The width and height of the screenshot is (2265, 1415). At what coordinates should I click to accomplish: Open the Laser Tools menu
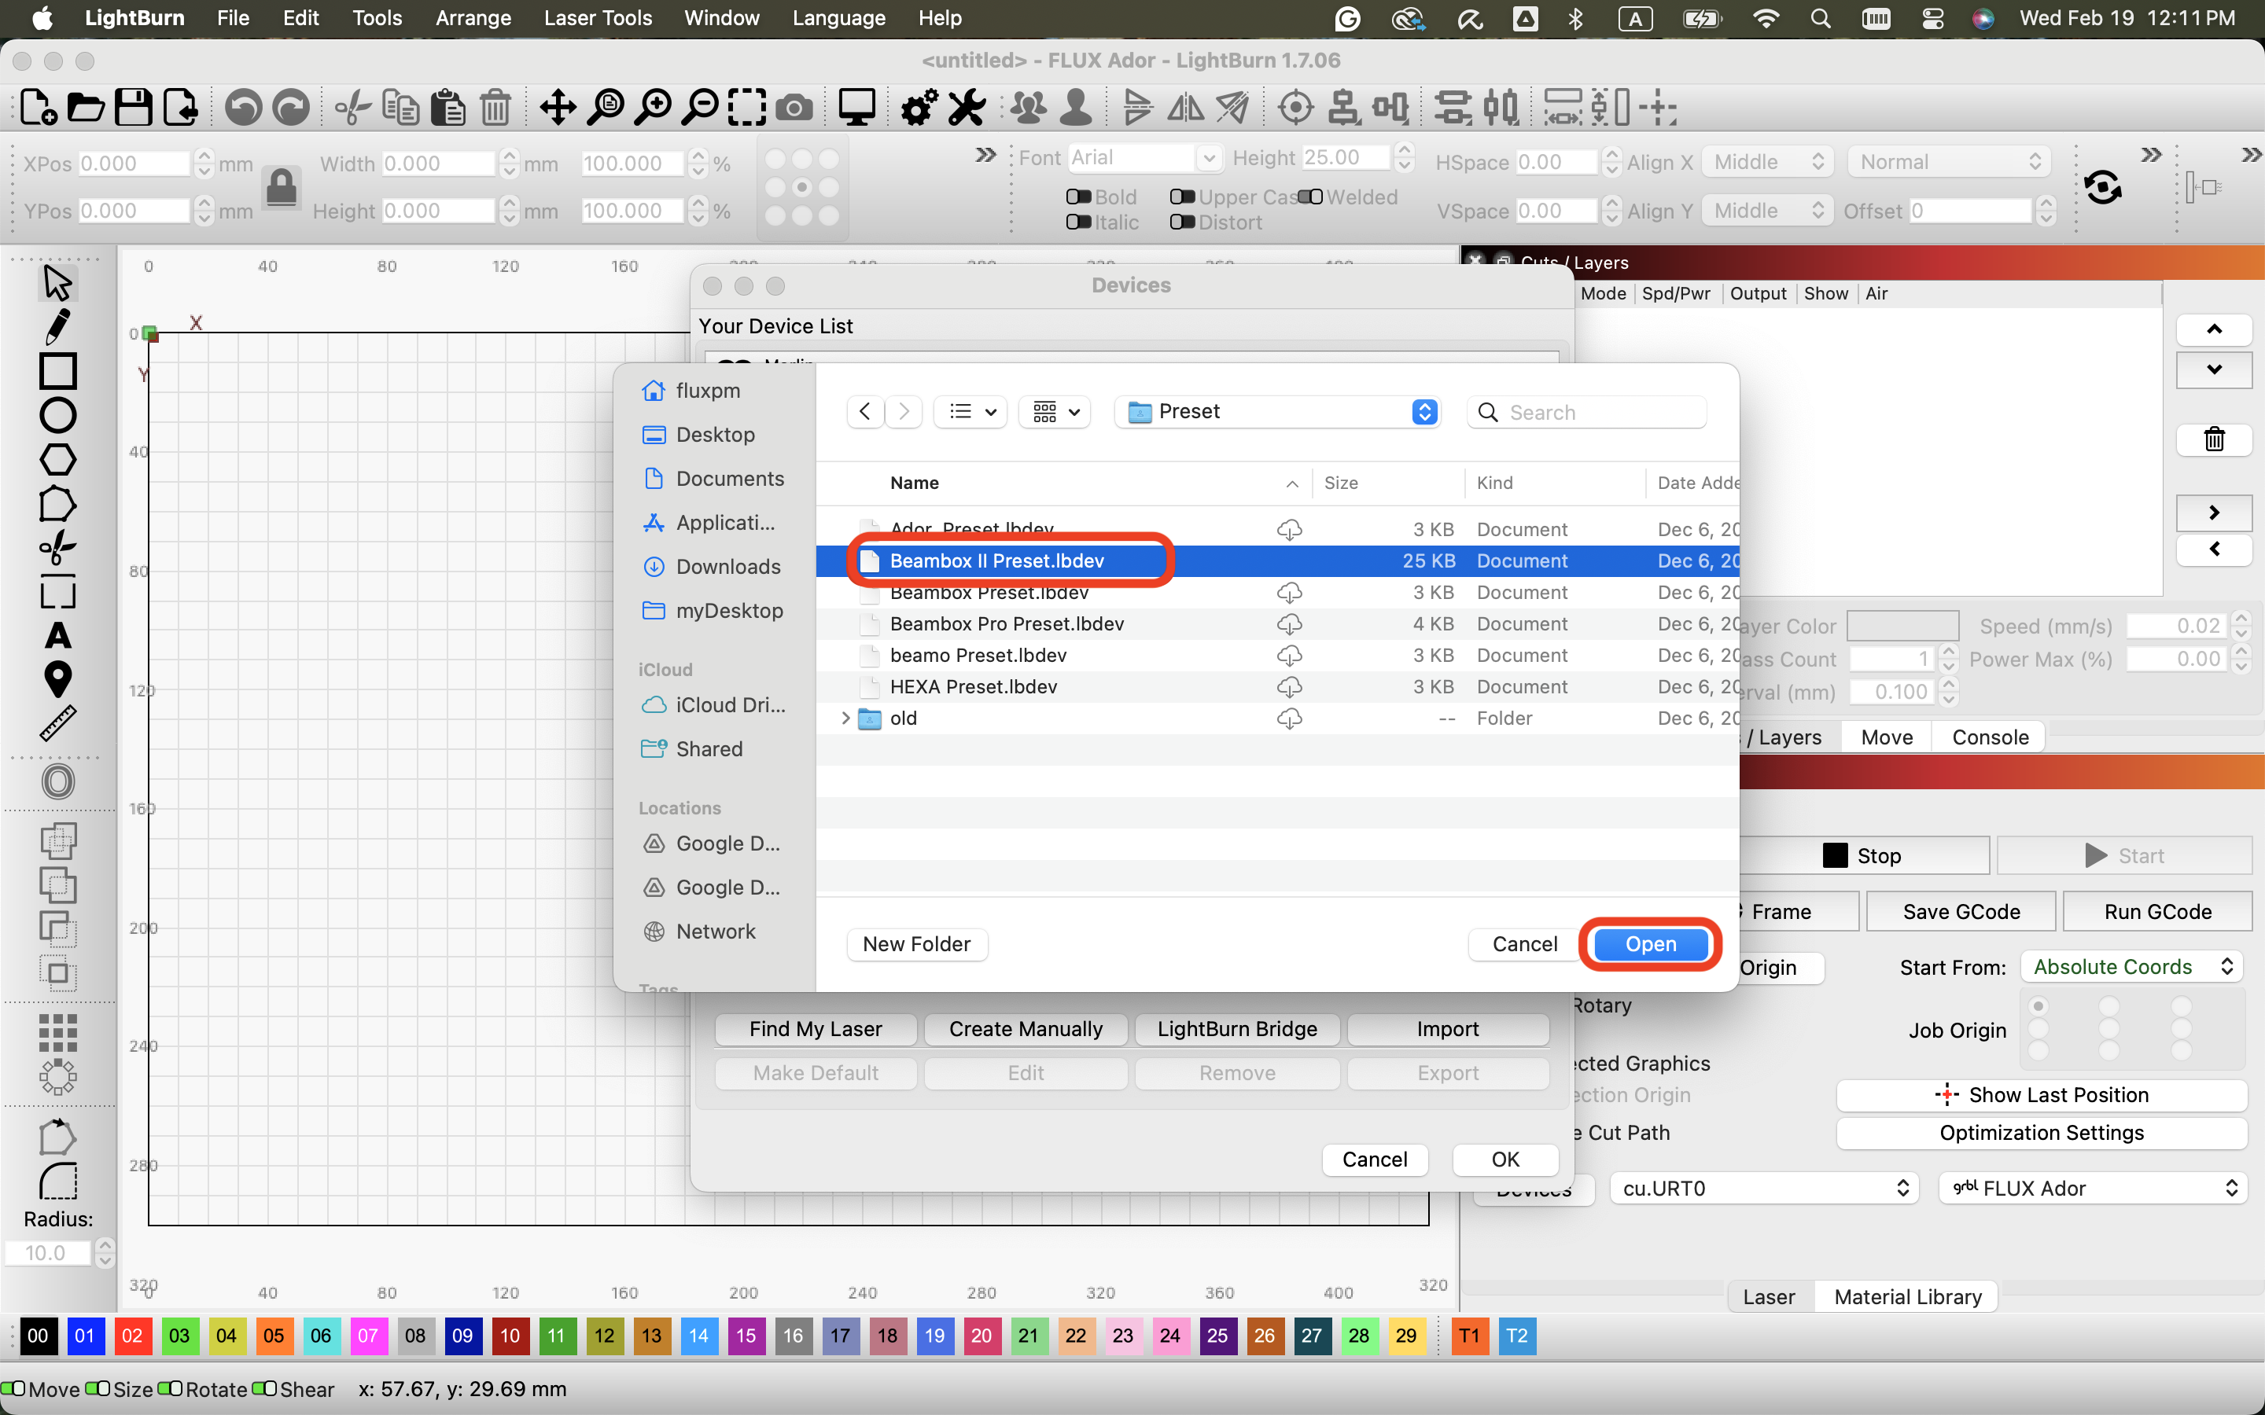pyautogui.click(x=597, y=18)
